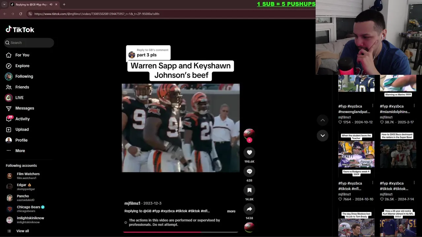Like the 7664-likes suggested video
This screenshot has width=422, height=237.
[x=340, y=199]
